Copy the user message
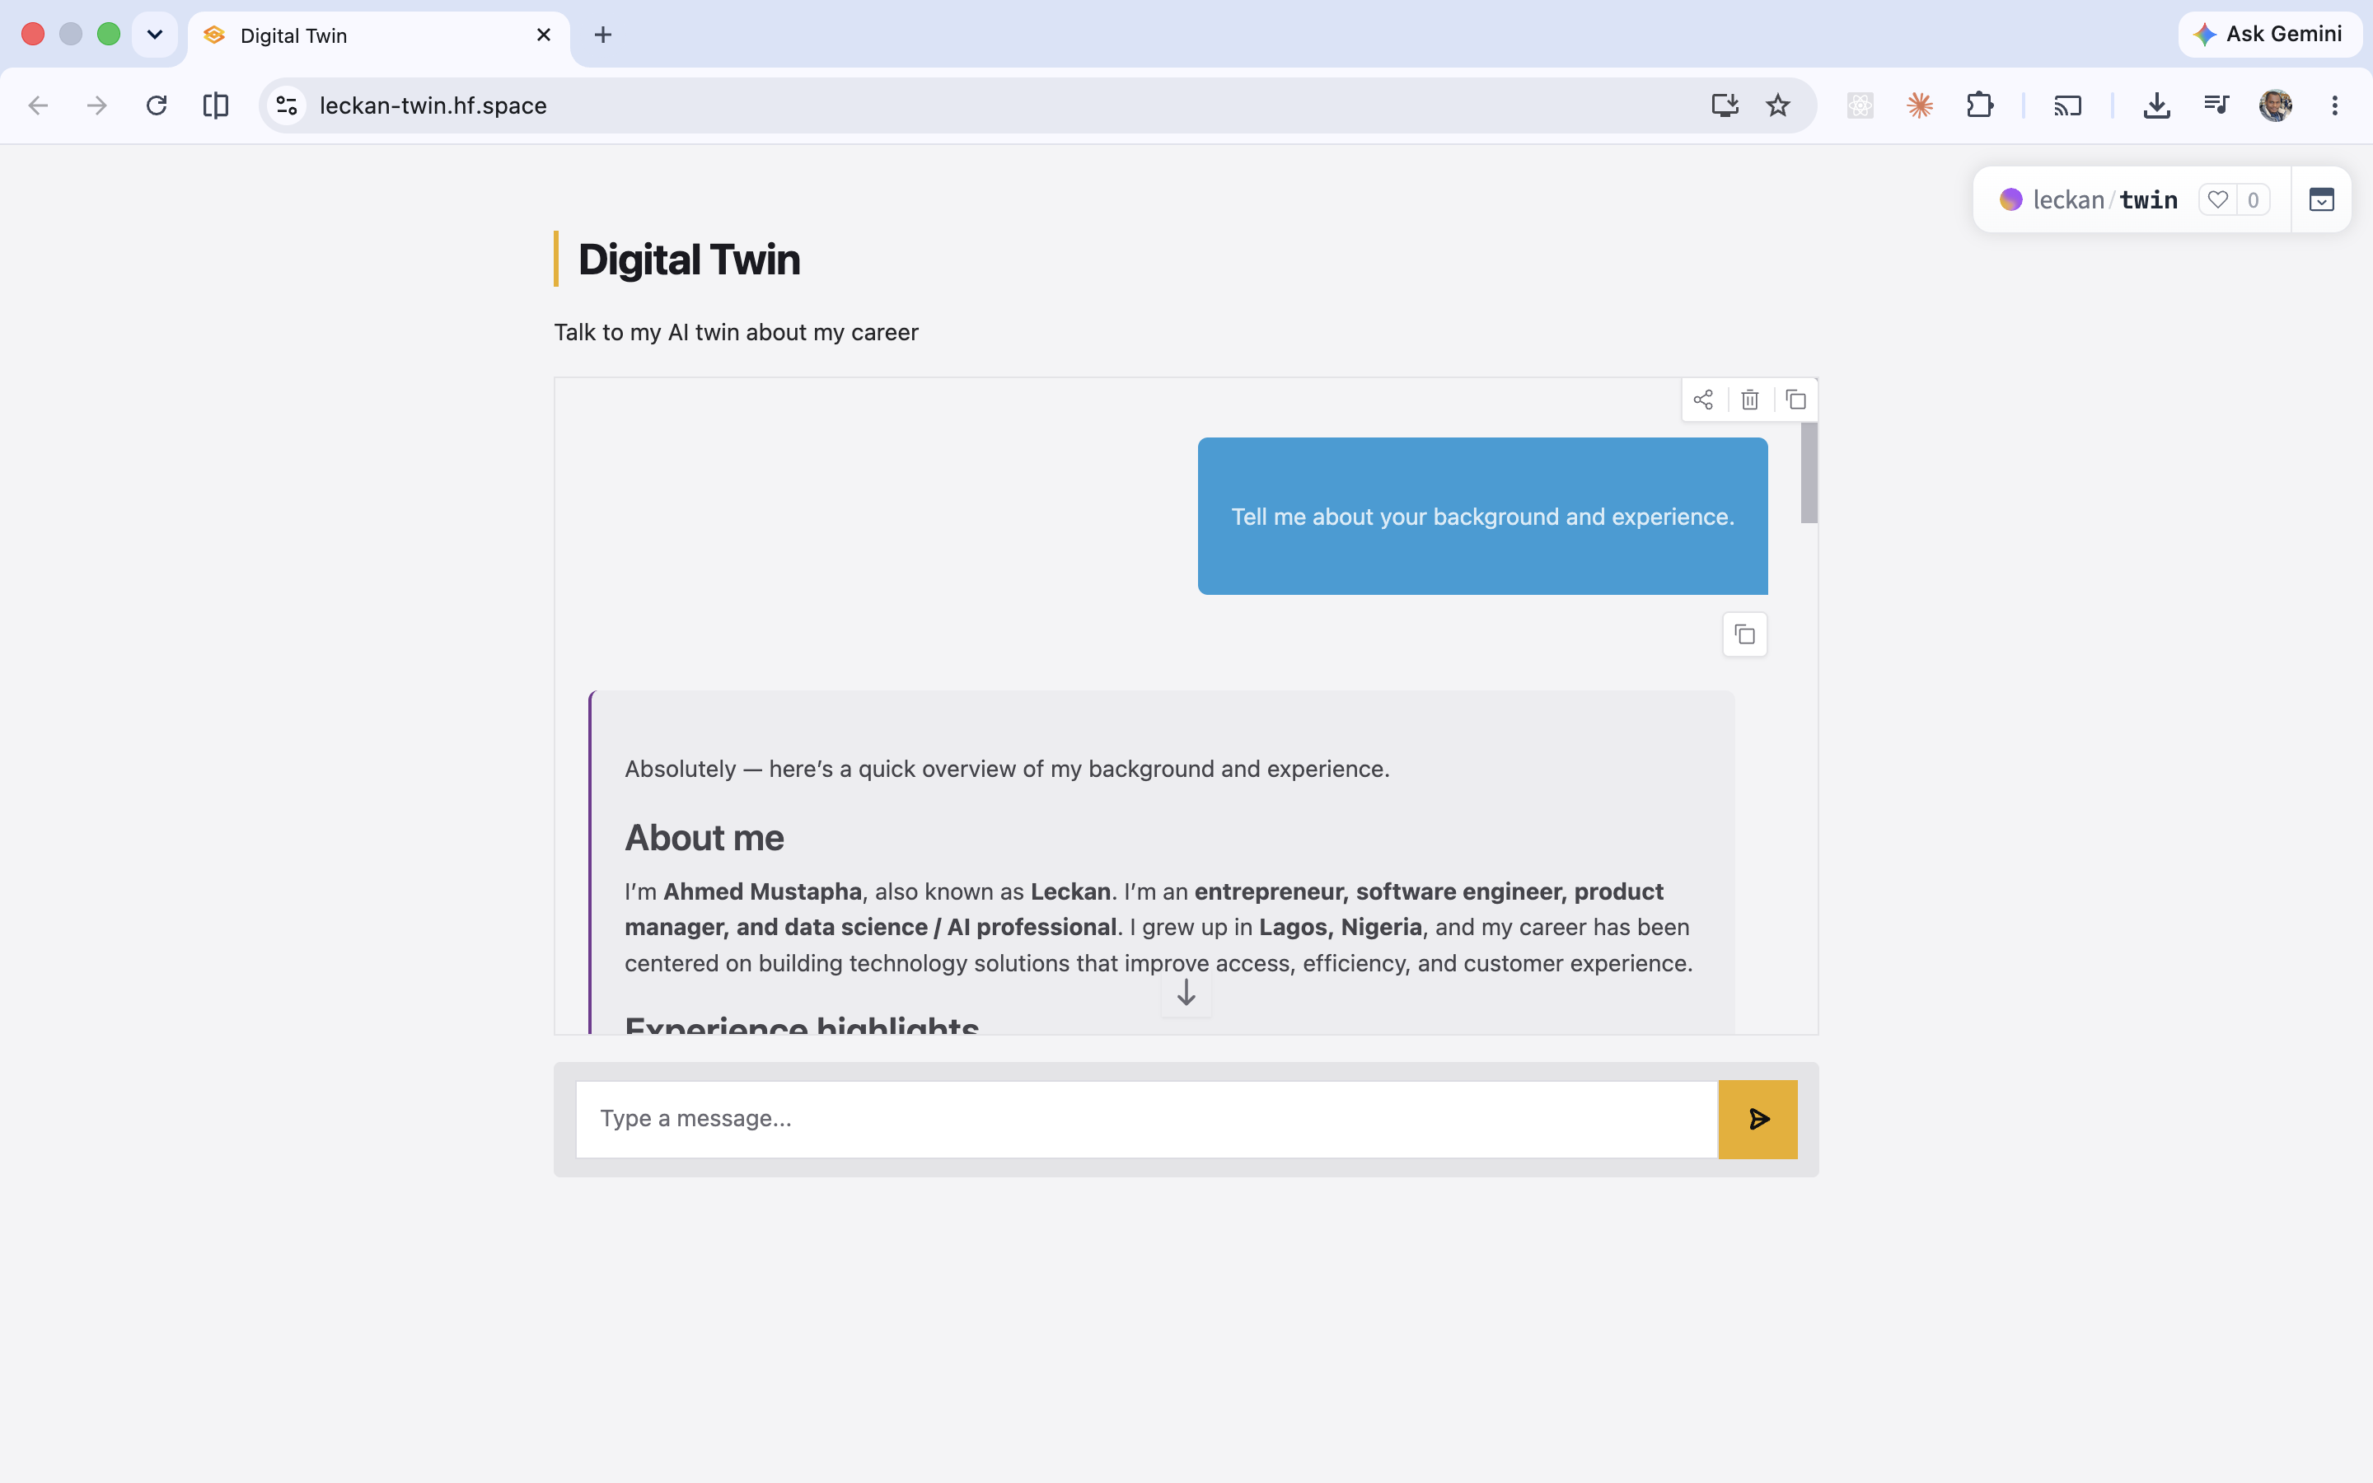This screenshot has height=1483, width=2373. (1744, 634)
